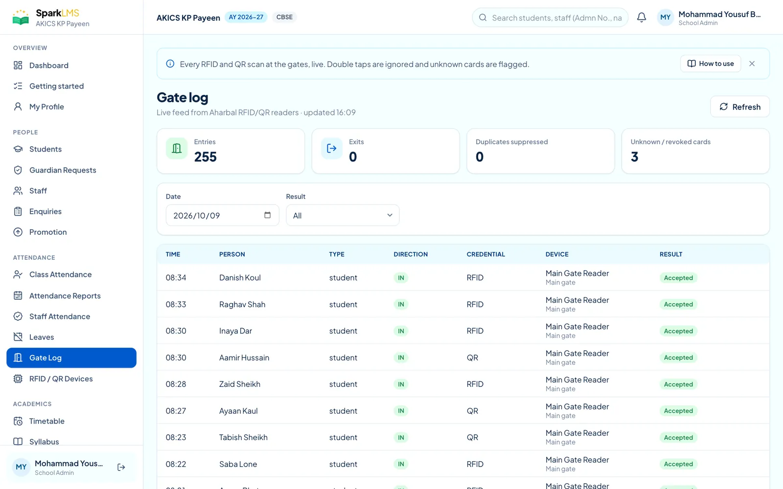The image size is (783, 489).
Task: Open RFID / QR Devices menu item
Action: tap(71, 379)
